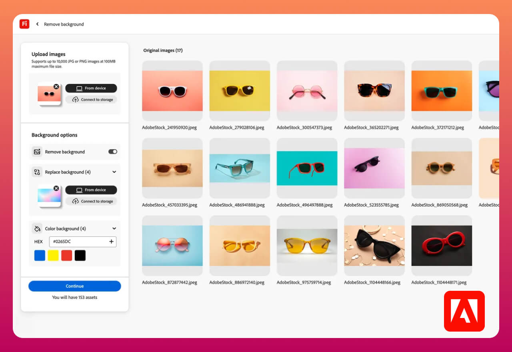Select image AdobeStock_372171212.jpeg thumbnail
Screen dimensions: 512x352
click(442, 91)
